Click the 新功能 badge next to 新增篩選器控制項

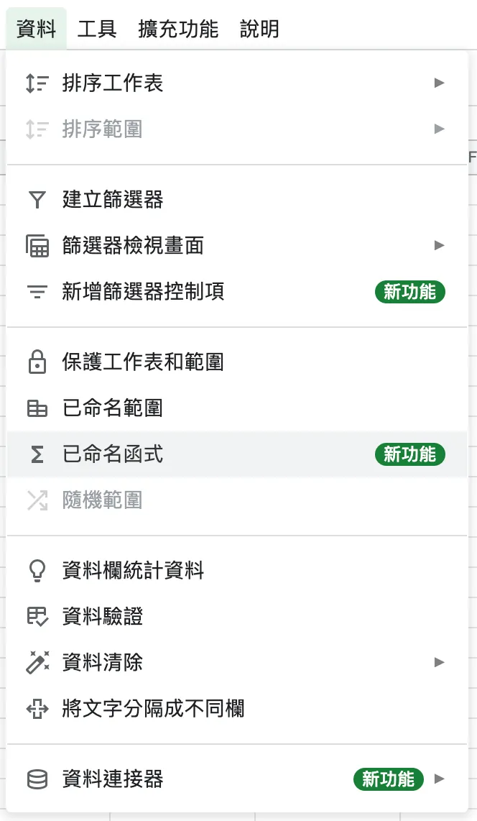coord(410,292)
